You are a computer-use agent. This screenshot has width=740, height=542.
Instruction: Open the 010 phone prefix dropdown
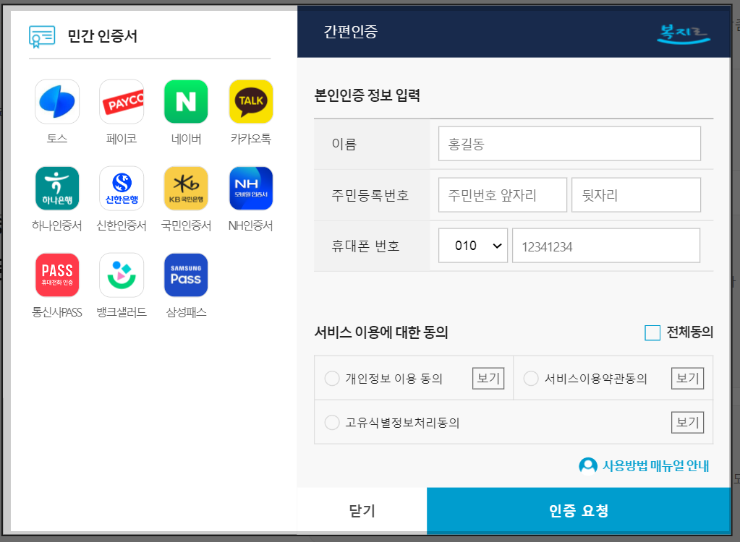click(472, 245)
